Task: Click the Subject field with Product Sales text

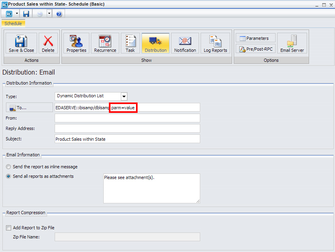Action: point(127,139)
